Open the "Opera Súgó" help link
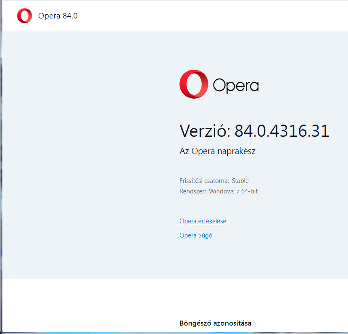This screenshot has height=334, width=348. 196,235
